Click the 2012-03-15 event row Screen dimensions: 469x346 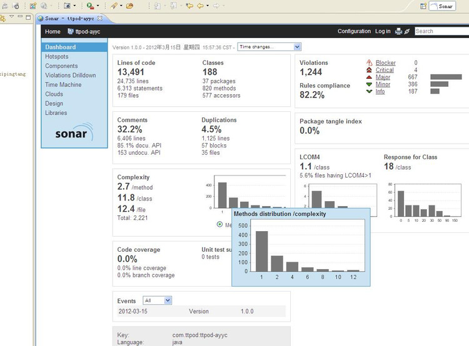tap(201, 312)
